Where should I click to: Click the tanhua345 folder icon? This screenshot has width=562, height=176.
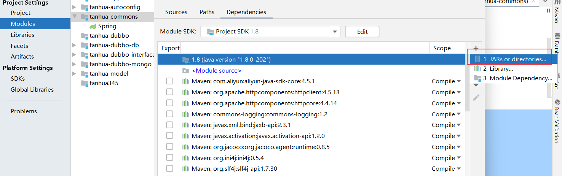pyautogui.click(x=84, y=83)
